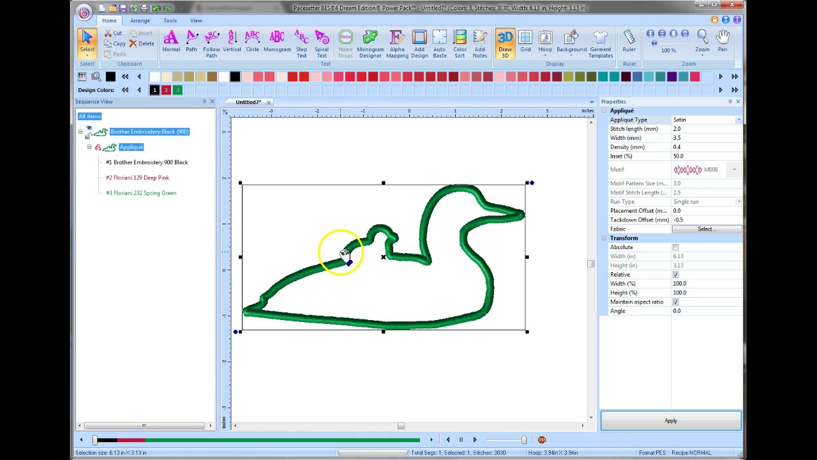This screenshot has width=817, height=460.
Task: Open the Tools ribbon tab
Action: click(170, 20)
